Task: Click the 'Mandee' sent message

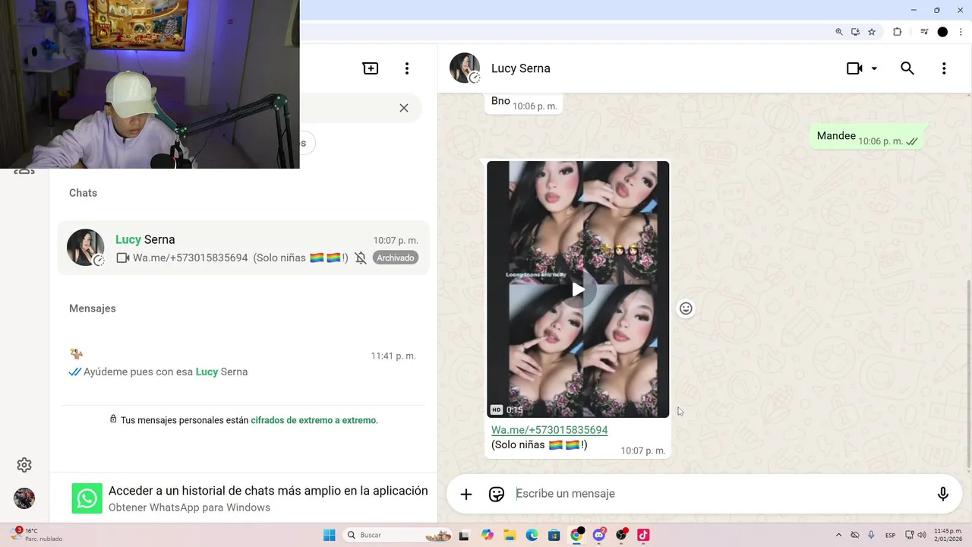Action: tap(867, 137)
